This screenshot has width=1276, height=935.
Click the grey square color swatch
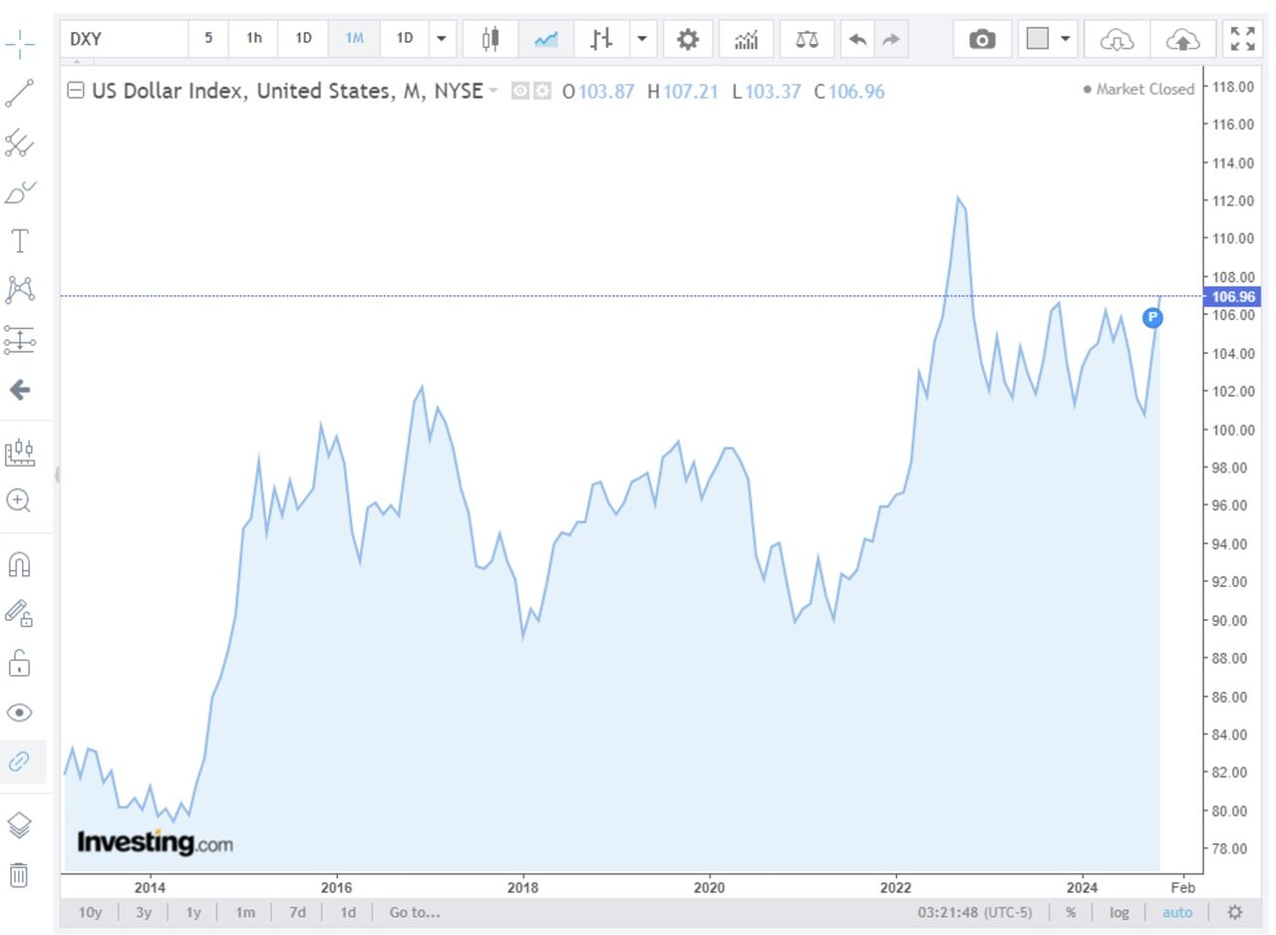tap(1038, 39)
